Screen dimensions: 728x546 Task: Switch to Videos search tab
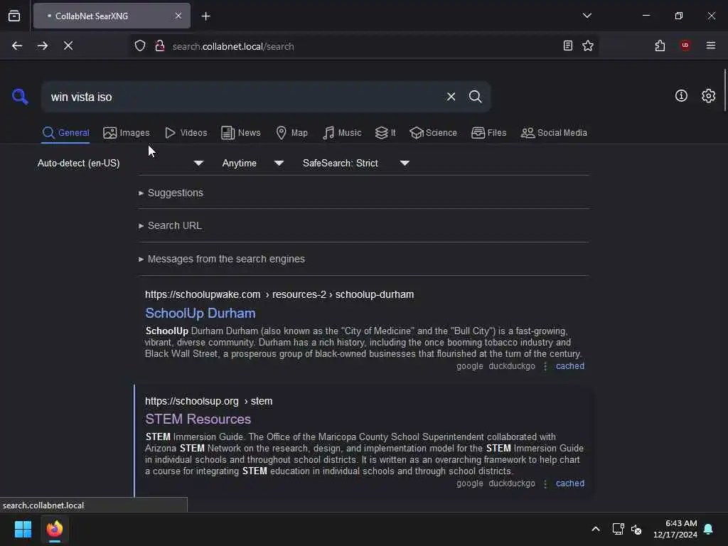pyautogui.click(x=186, y=133)
